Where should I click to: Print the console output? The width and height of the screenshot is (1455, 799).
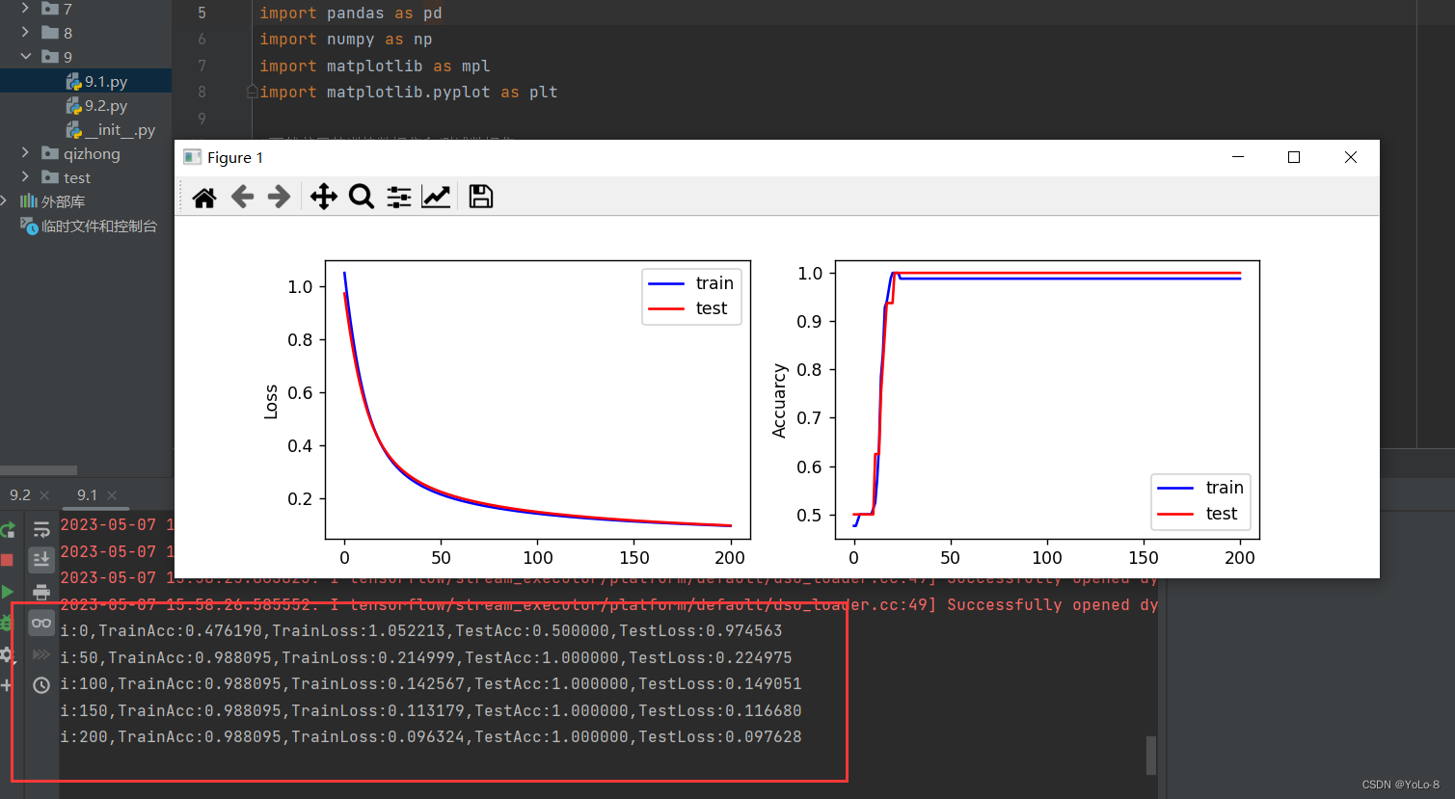pos(41,592)
